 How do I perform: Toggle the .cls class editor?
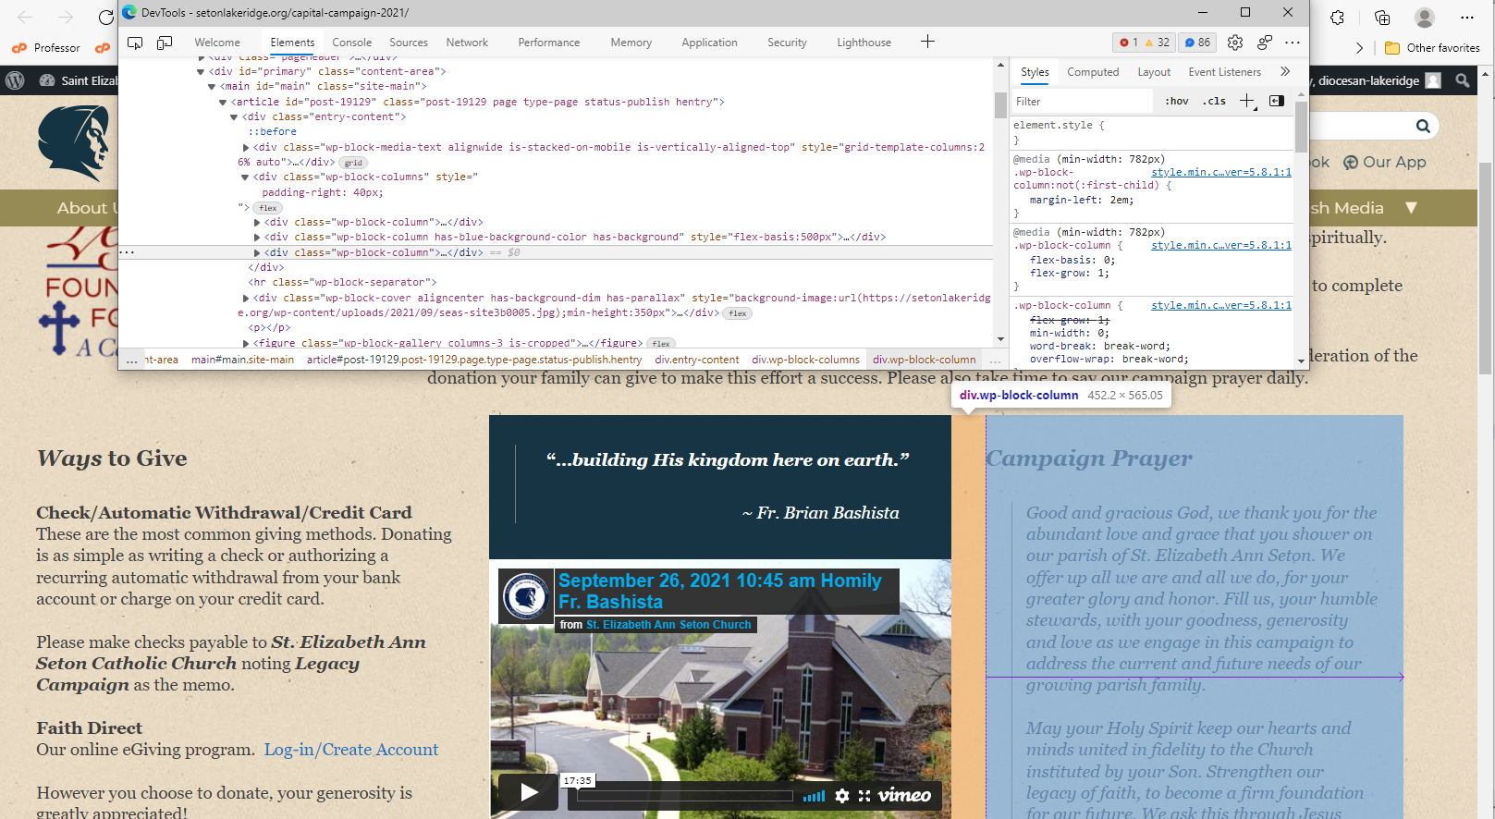(1214, 102)
